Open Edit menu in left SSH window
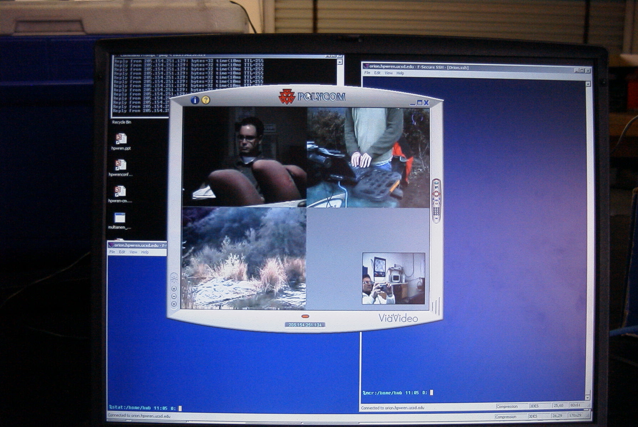The width and height of the screenshot is (638, 427). [x=122, y=252]
